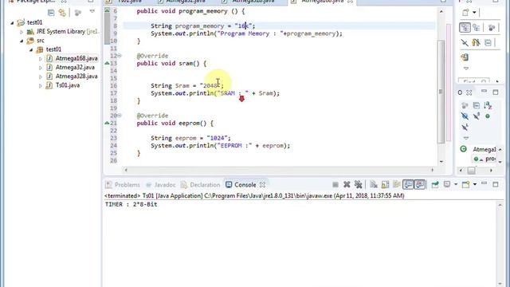Select Atmega168.java in Package Explorer
The image size is (510, 287).
[76, 58]
